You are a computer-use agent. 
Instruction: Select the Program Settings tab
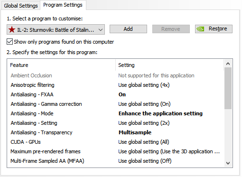(63, 5)
